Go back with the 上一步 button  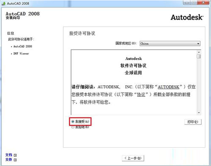(x=133, y=158)
